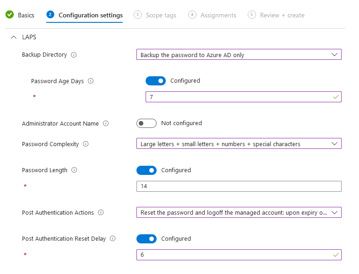Toggle Post Authentication Reset Delay switch
359x274 pixels.
(147, 239)
